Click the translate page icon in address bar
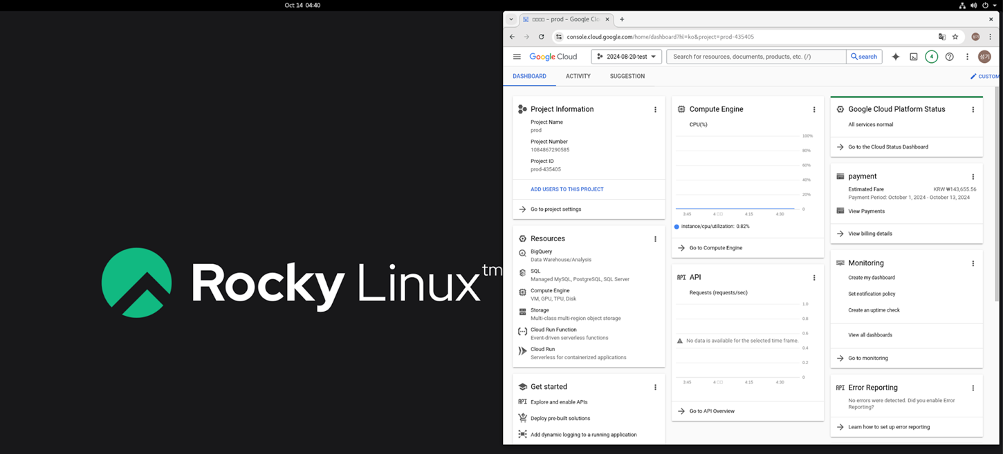 click(x=941, y=37)
